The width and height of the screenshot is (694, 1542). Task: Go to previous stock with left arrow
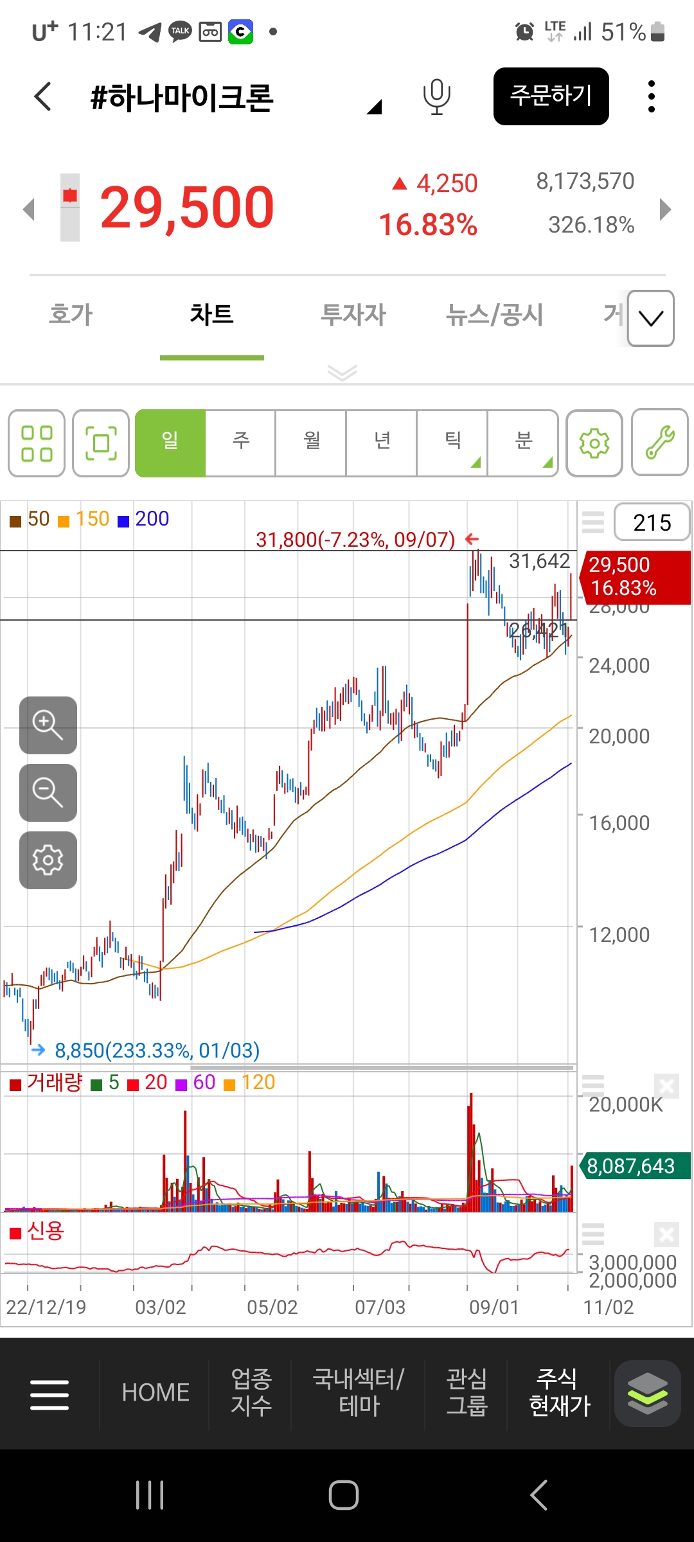(x=28, y=209)
